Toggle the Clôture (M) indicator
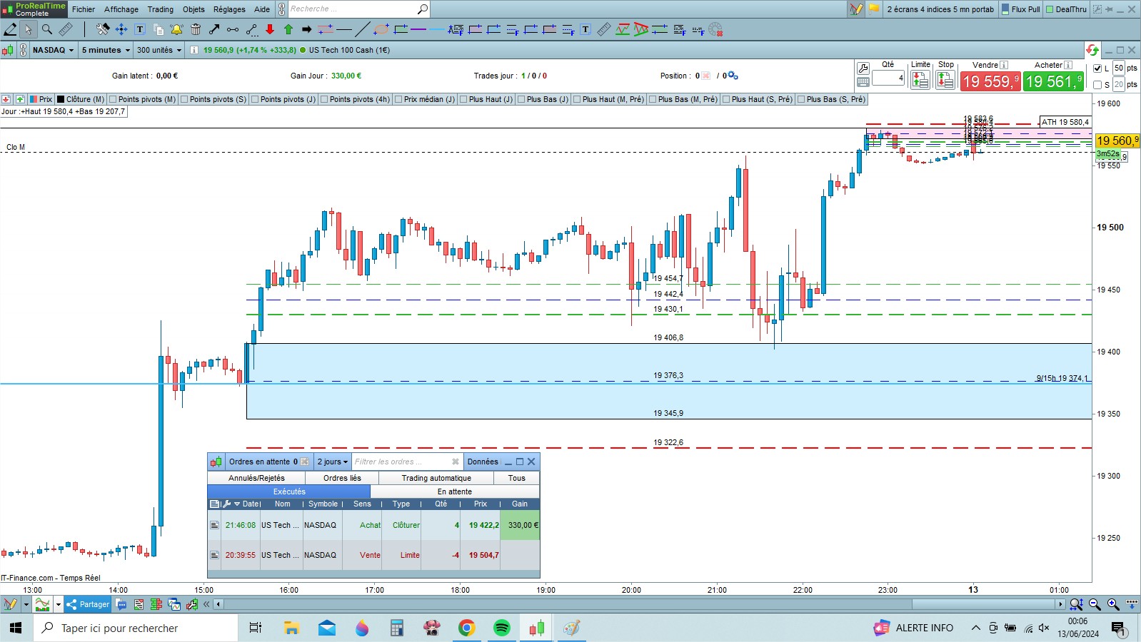The height and width of the screenshot is (642, 1141). 61,99
